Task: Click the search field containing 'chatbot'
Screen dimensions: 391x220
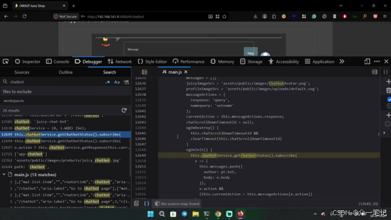Action: (52, 82)
